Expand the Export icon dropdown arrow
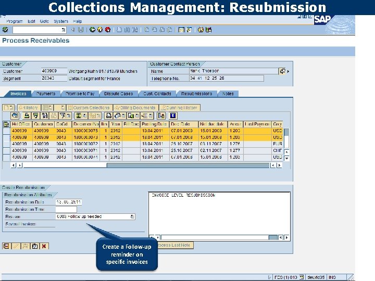This screenshot has width=375, height=281. 137,116
